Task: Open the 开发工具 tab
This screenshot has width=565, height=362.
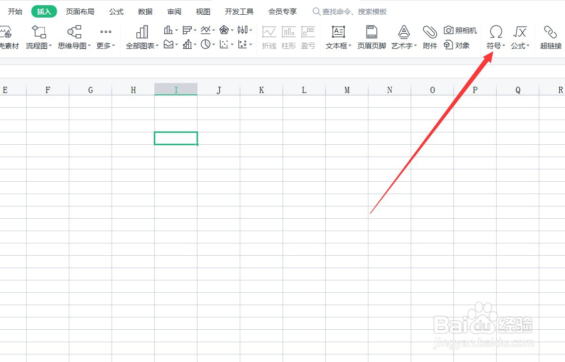Action: (239, 11)
